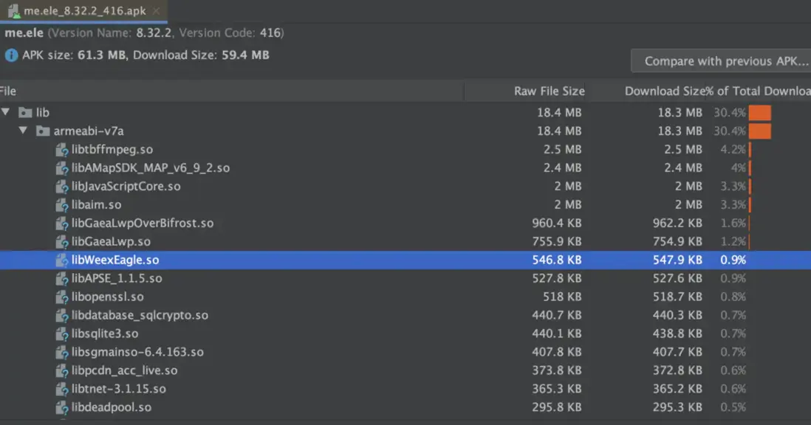
Task: Sort by the Raw File Size column
Action: (549, 91)
